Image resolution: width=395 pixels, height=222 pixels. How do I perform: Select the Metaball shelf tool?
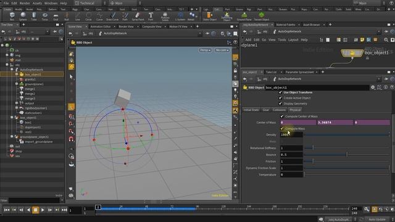[191, 17]
